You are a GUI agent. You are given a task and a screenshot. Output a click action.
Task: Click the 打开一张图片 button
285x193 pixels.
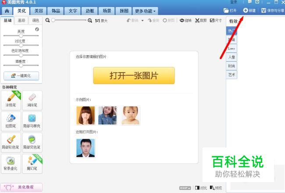click(134, 75)
